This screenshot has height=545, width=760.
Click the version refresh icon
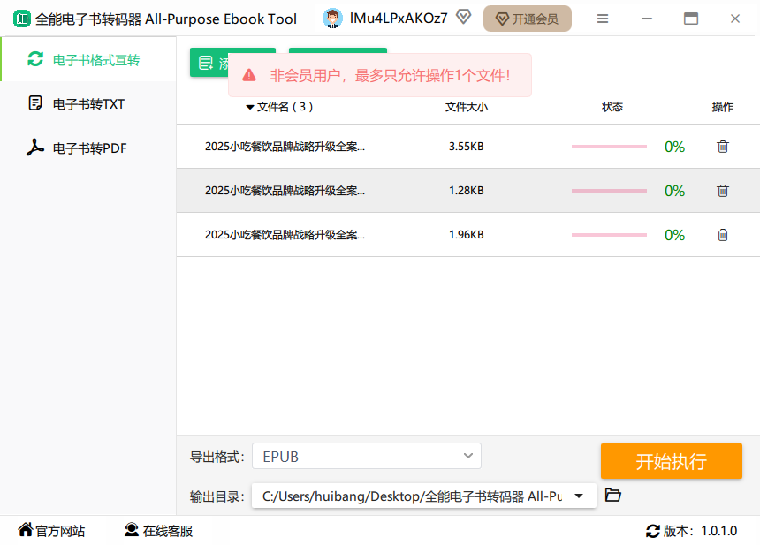click(x=653, y=531)
